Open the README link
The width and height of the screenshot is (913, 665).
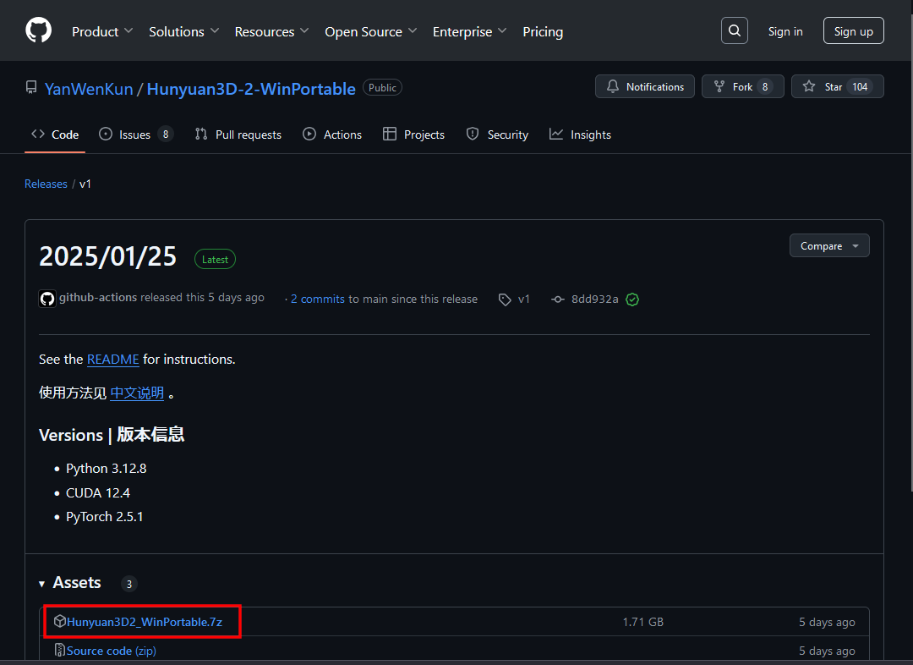click(112, 359)
